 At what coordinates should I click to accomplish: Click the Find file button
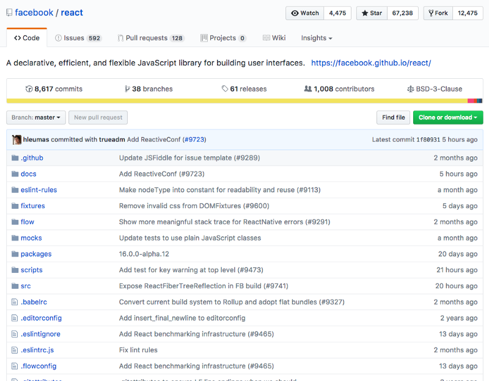393,117
